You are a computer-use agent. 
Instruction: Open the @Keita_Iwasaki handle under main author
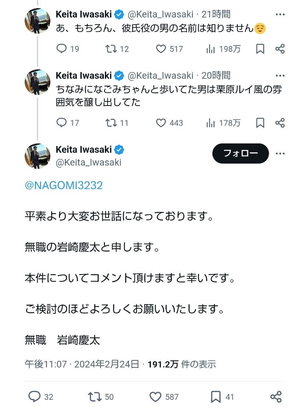[x=88, y=162]
